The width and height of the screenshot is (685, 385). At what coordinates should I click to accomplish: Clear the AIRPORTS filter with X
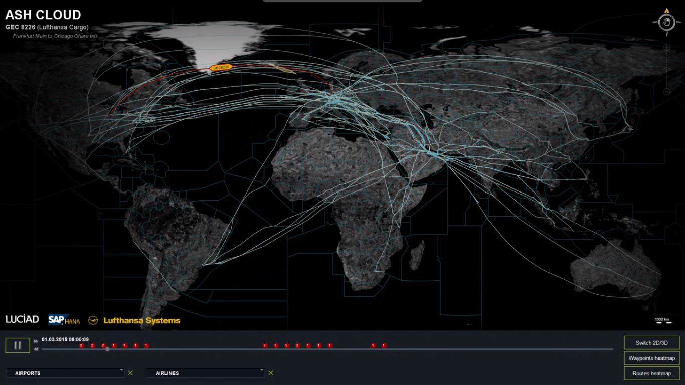[x=130, y=373]
